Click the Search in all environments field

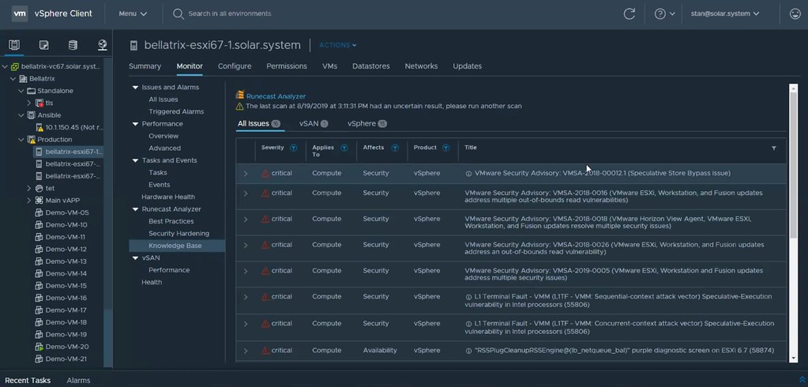(x=229, y=14)
